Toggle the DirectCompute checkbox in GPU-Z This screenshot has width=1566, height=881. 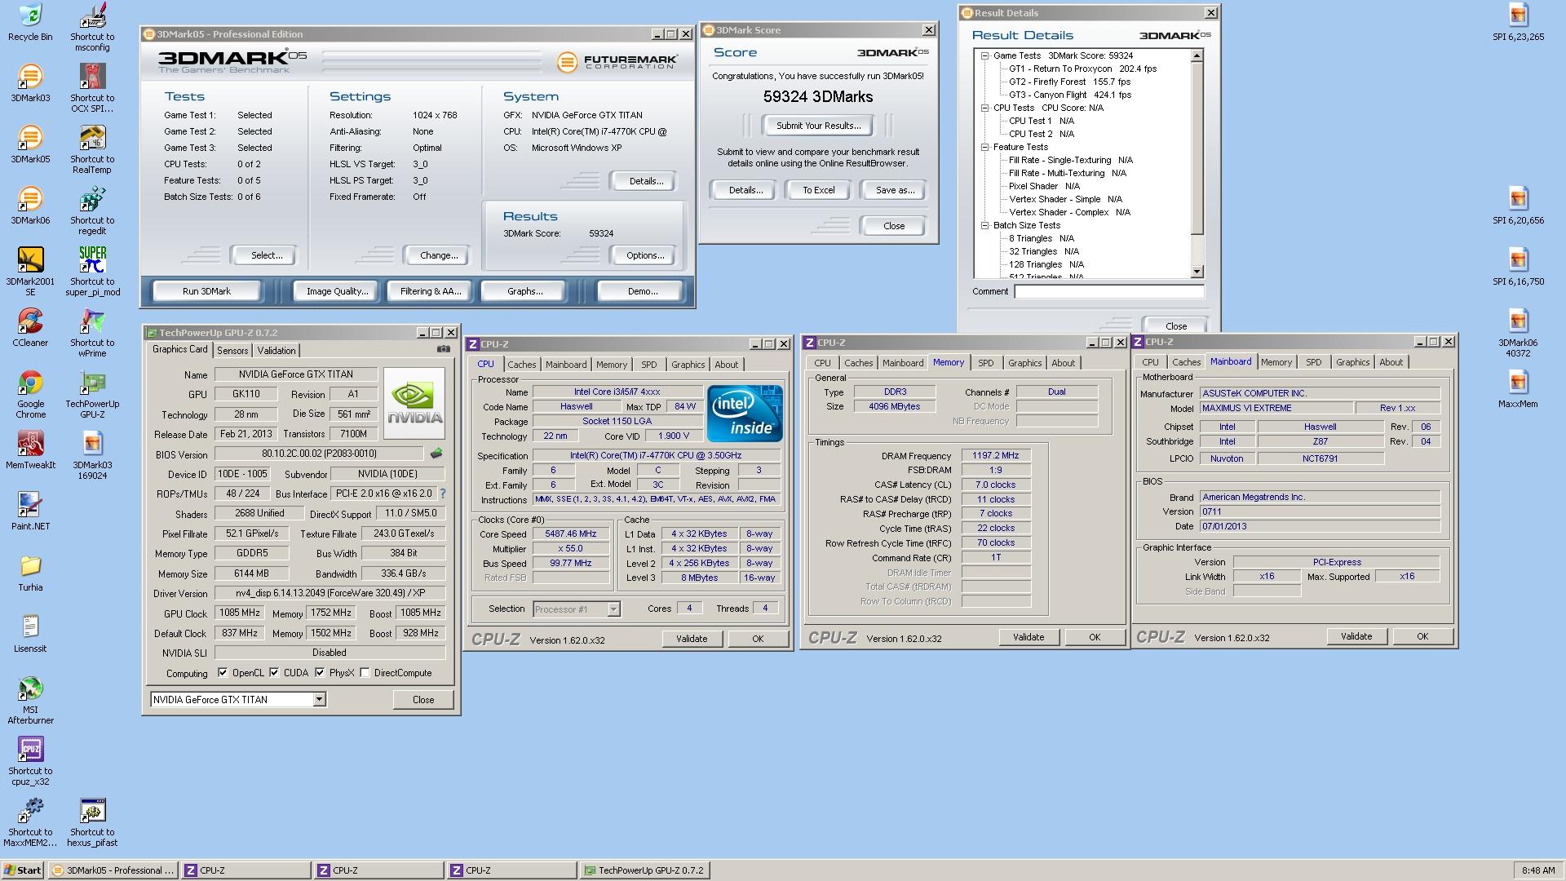click(x=365, y=673)
